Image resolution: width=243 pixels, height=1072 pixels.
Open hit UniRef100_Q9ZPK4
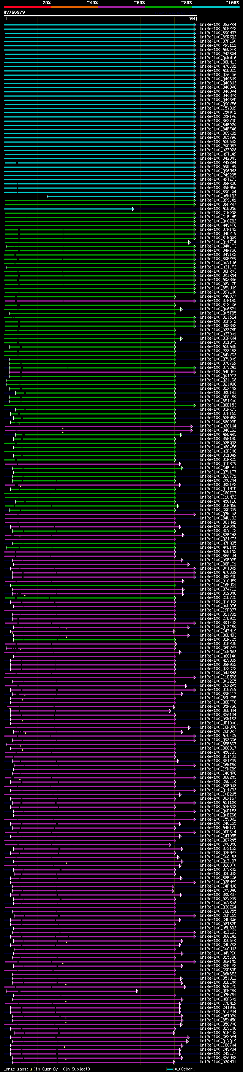218,25
